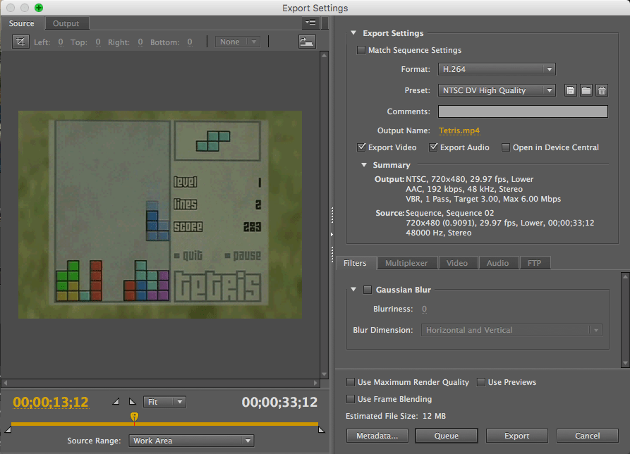Select the Crop tool icon
The image size is (630, 454).
coord(20,42)
